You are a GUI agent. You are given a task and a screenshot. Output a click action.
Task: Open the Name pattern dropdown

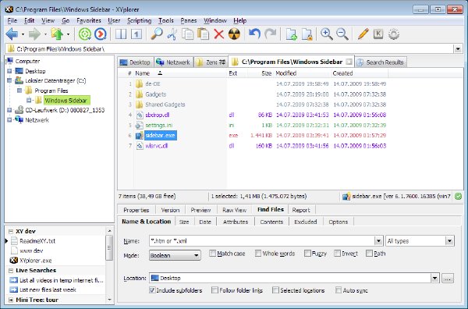(378, 240)
